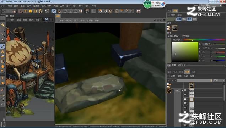This screenshot has height=128, width=226.
Task: Select the Eyedropper tool in left toolbox
Action: [x=2, y=90]
